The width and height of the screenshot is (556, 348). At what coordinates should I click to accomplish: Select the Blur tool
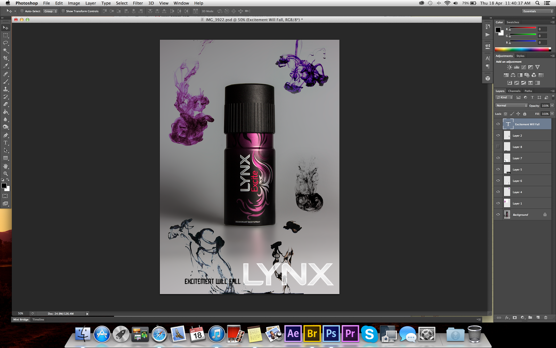coord(6,119)
